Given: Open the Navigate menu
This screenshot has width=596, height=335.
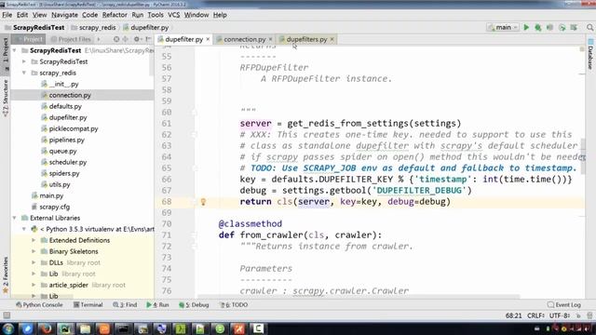Looking at the screenshot, I should 64,15.
